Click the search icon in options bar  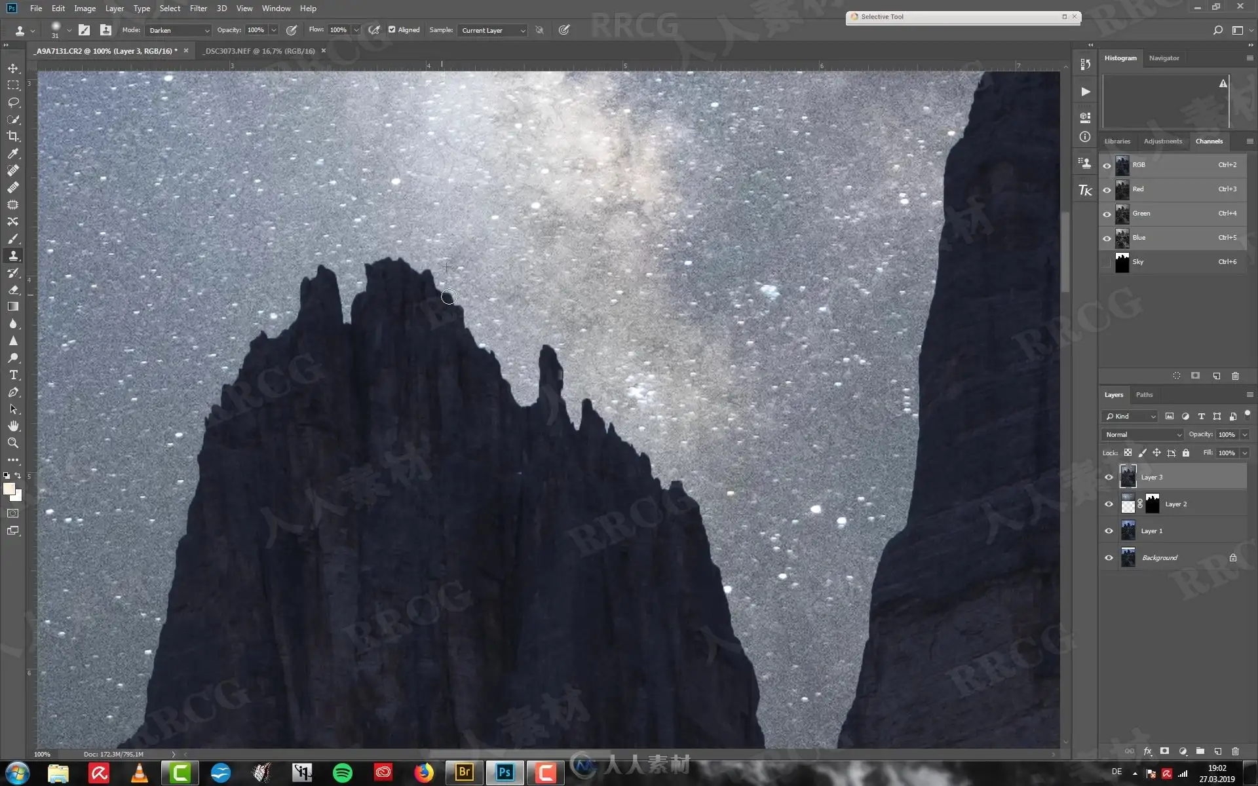tap(1217, 30)
